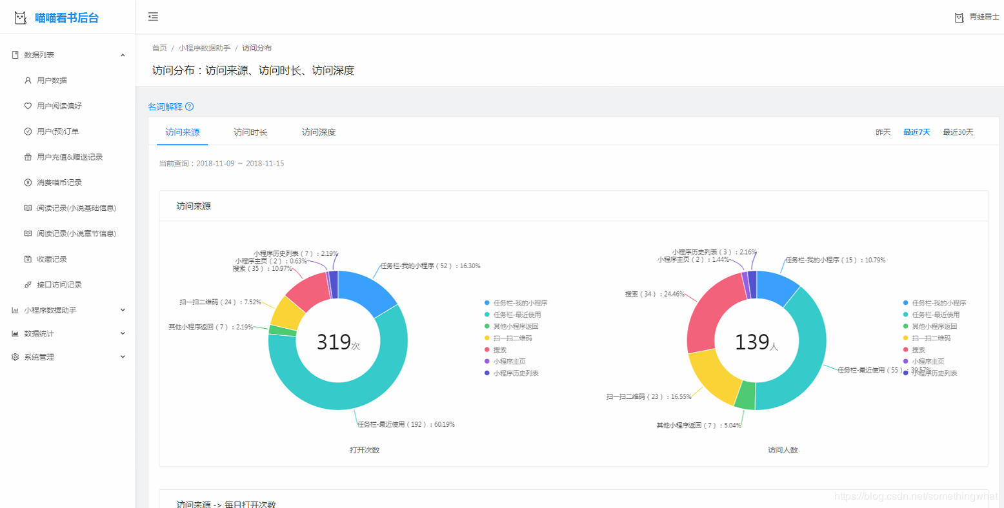Collapse the 数据列表 menu group
This screenshot has height=508, width=1004.
[x=123, y=55]
